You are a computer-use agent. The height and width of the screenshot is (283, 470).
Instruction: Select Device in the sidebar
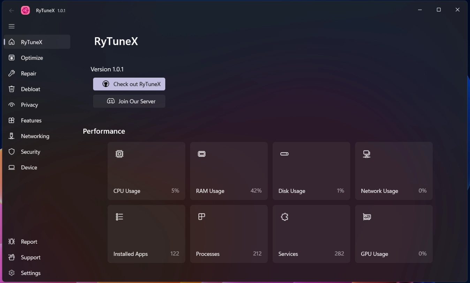click(37, 167)
